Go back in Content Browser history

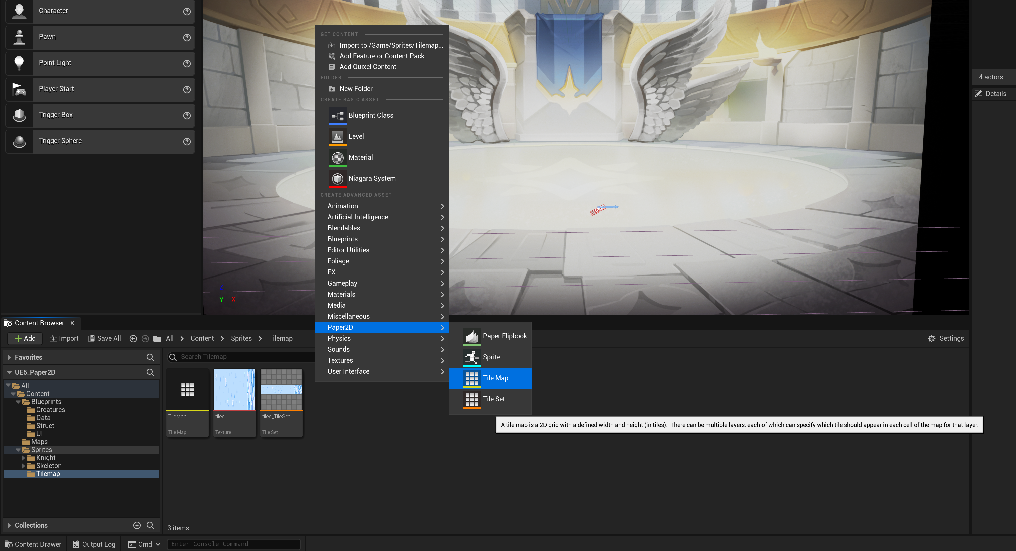click(133, 339)
